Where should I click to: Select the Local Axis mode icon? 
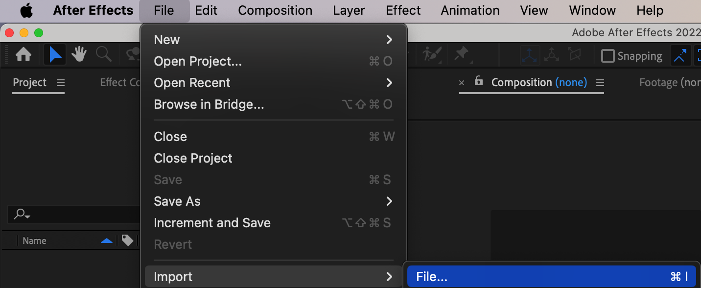coord(530,55)
